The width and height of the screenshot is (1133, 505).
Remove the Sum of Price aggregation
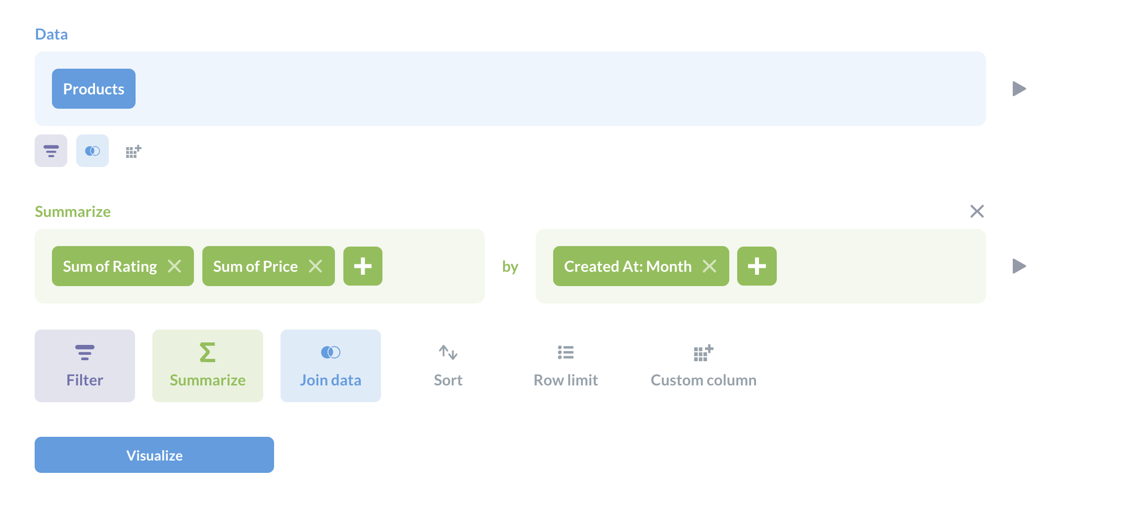tap(315, 266)
